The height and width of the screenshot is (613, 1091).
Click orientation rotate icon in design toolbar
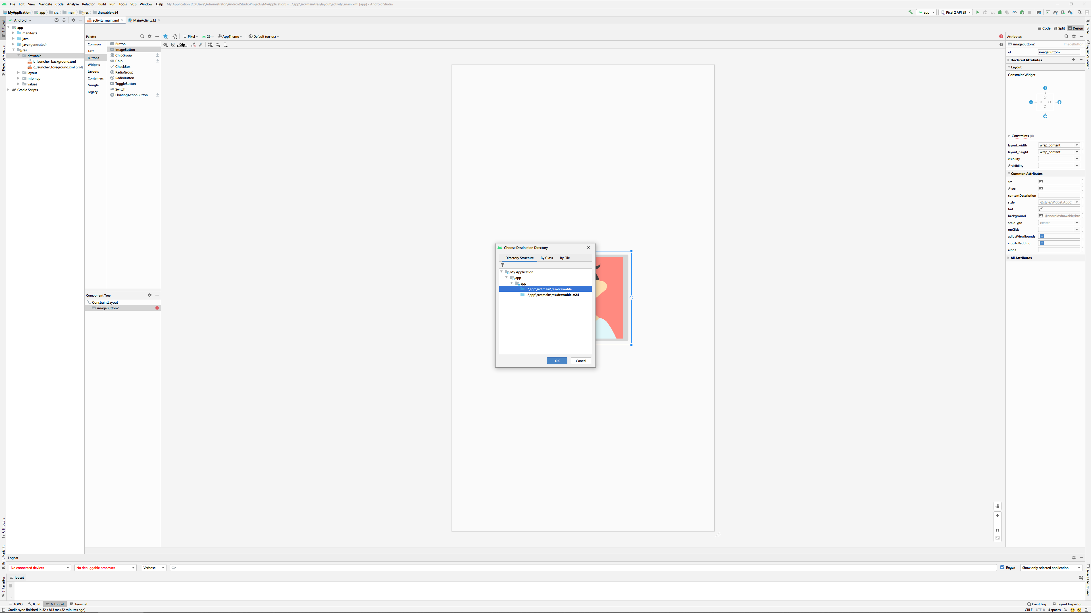point(175,36)
